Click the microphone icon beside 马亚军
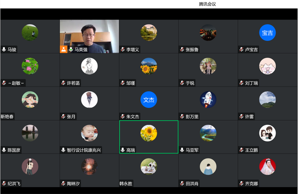This screenshot has width=298, height=194. (182, 150)
